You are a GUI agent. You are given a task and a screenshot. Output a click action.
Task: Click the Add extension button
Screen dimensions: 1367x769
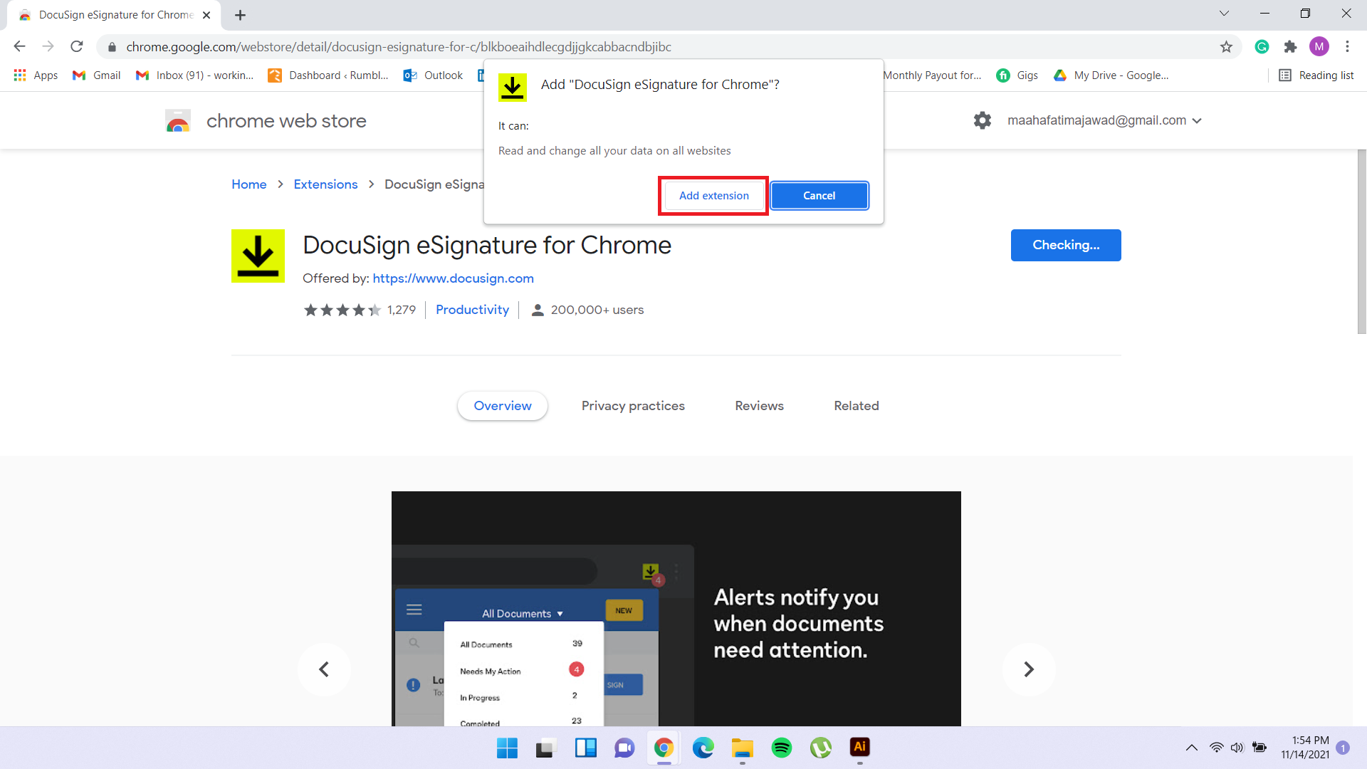point(713,196)
